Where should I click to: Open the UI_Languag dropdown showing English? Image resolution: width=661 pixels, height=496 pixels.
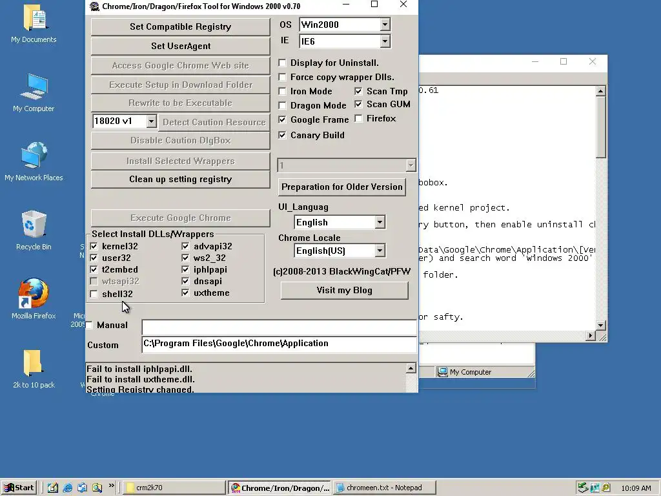click(380, 222)
